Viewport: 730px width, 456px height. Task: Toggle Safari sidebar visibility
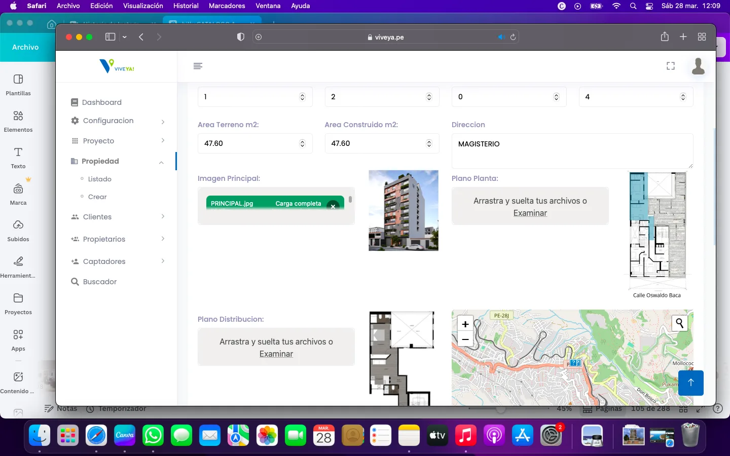110,37
